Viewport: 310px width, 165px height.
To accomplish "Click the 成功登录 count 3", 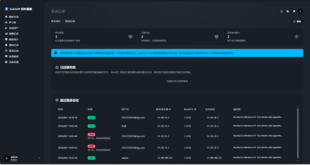I will 56,37.
